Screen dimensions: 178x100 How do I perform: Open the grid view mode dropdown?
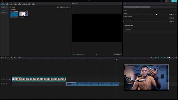point(58,7)
